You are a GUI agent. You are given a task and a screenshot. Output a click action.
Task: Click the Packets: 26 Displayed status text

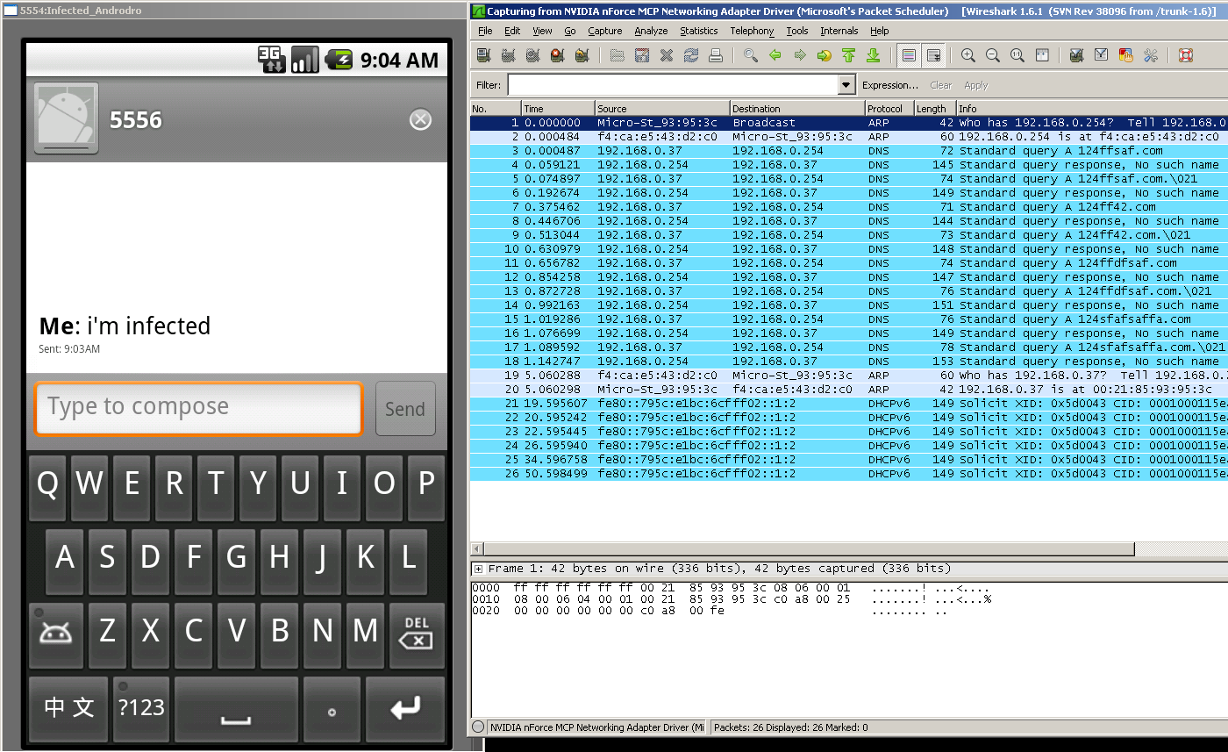[791, 727]
